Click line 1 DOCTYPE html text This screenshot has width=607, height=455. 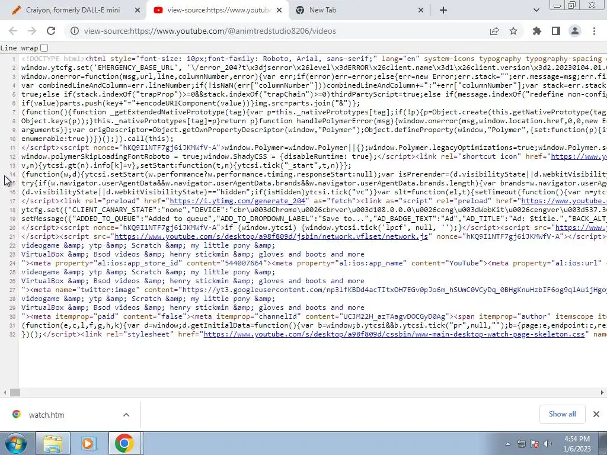click(53, 59)
